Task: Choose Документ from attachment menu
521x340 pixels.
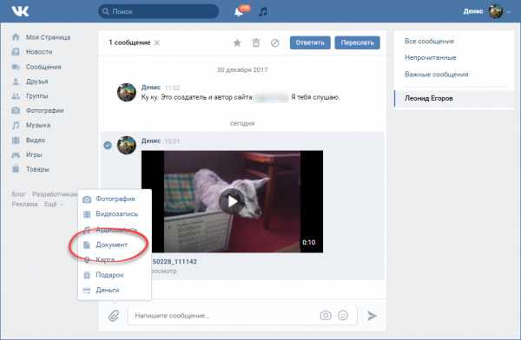Action: tap(112, 245)
